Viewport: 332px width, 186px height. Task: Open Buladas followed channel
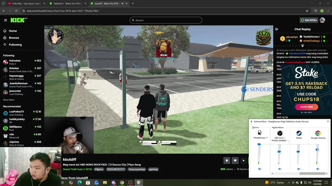(x=22, y=70)
